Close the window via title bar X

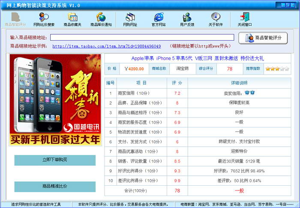(293, 5)
